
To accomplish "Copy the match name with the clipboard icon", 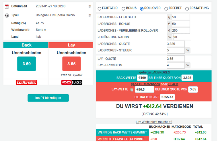I will (x=90, y=15).
